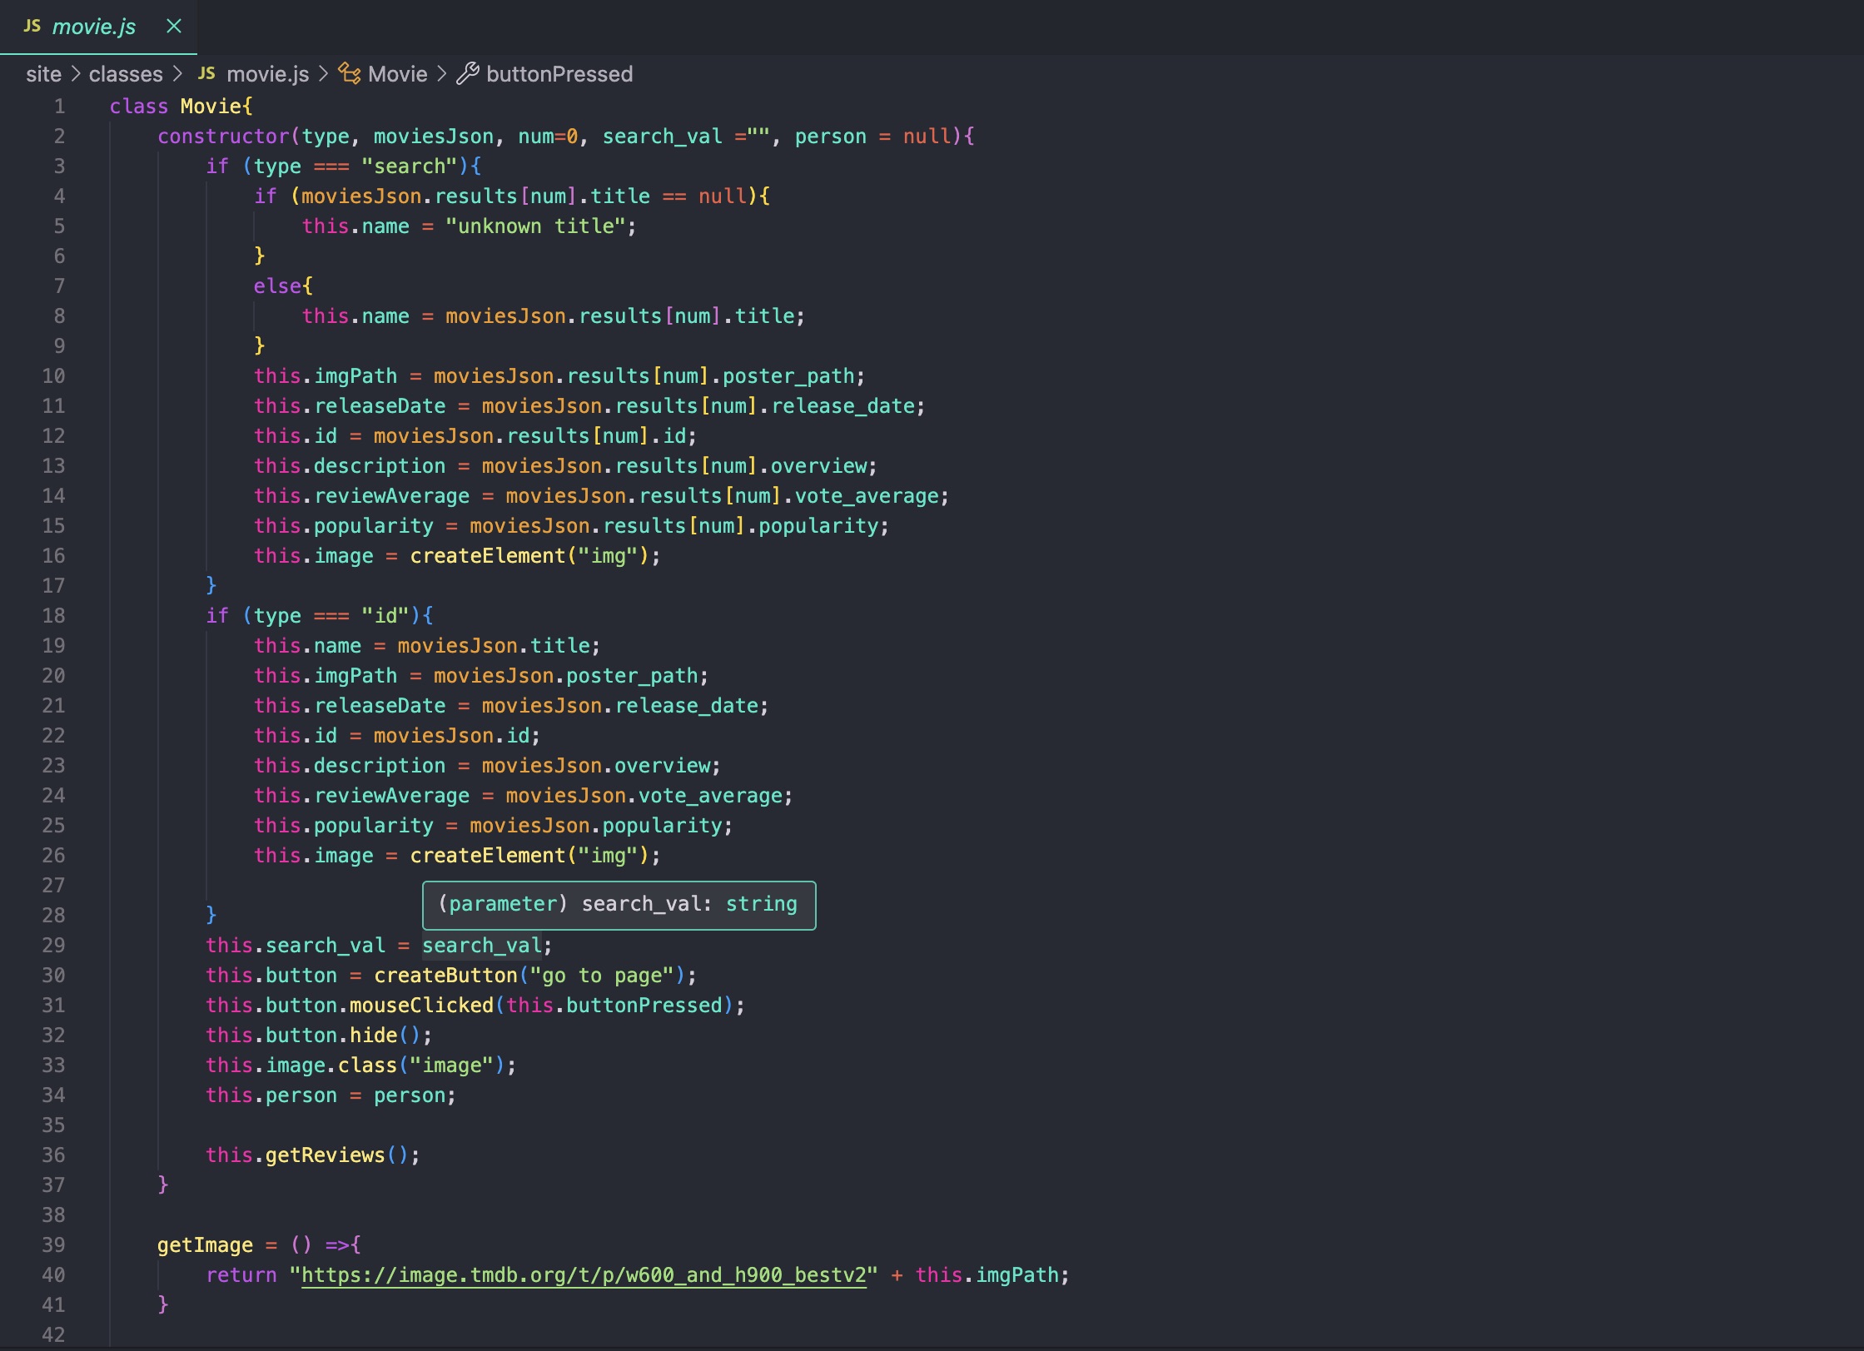Open the chevron between site and classes
Viewport: 1864px width, 1351px height.
[x=76, y=74]
